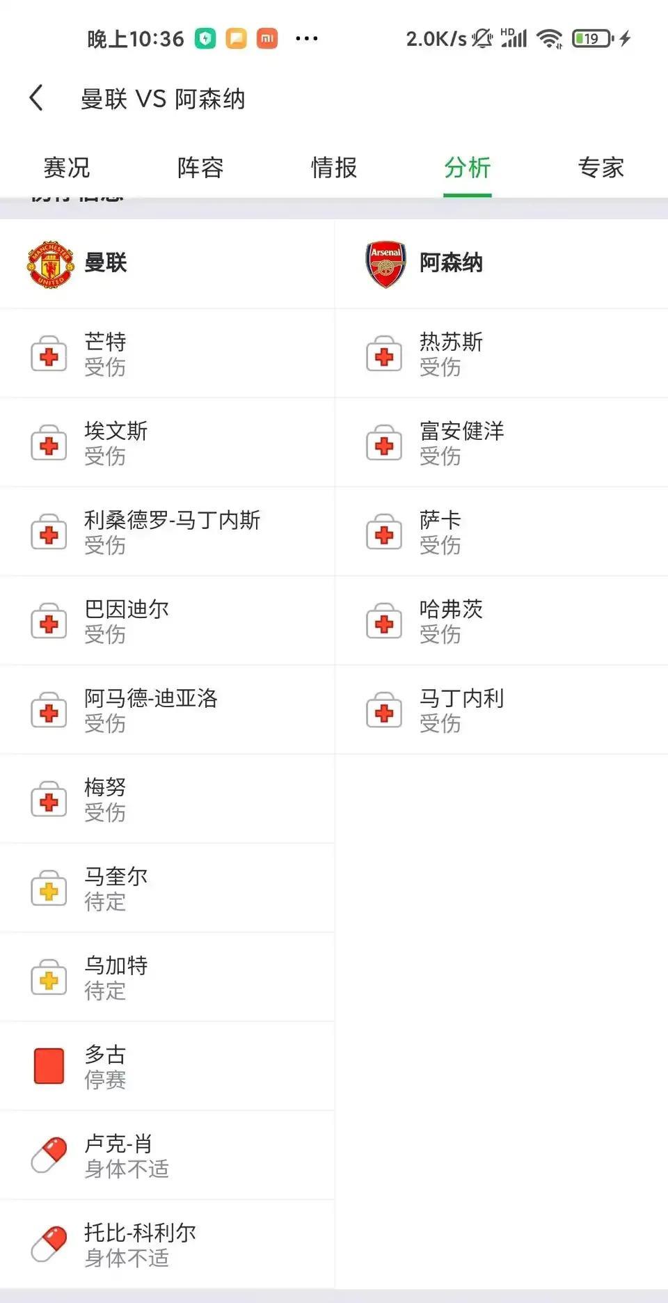Select the 情报 tab
The width and height of the screenshot is (668, 1303).
pos(334,168)
